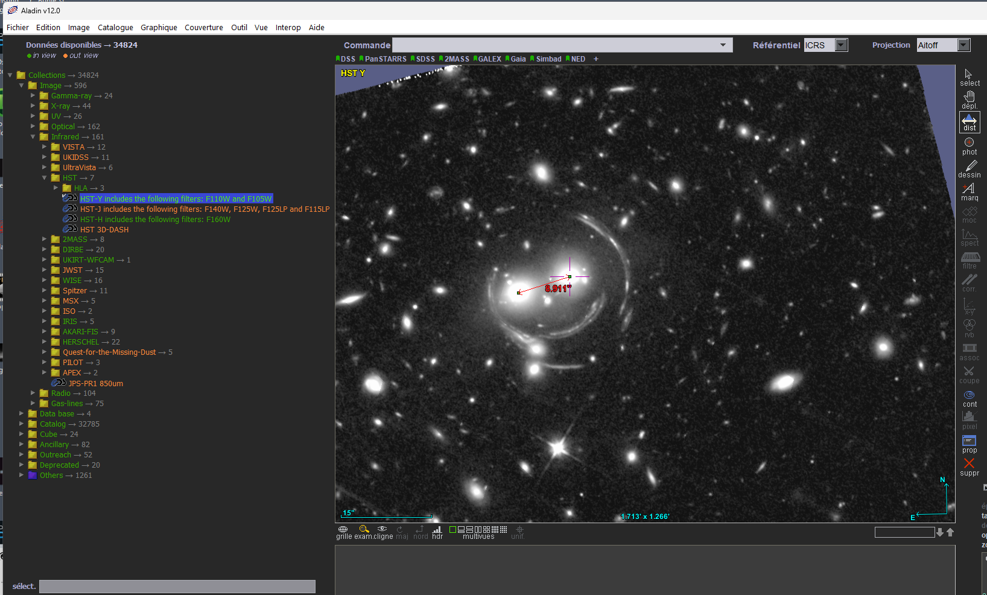Select the phot photometry tool

969,146
